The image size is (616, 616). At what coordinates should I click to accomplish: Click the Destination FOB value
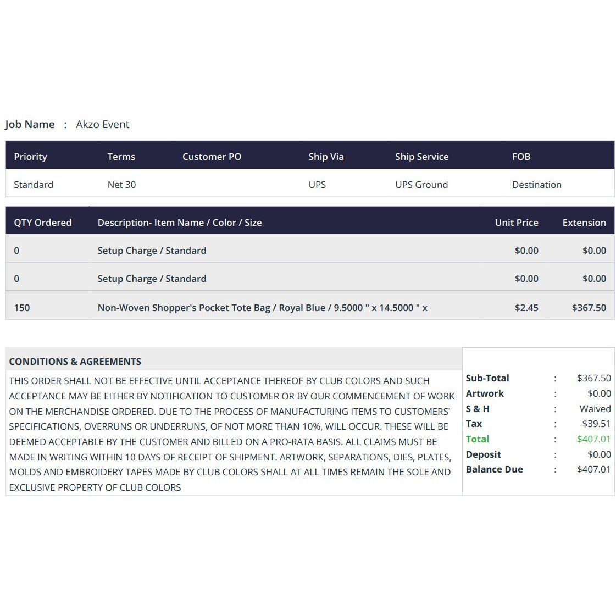(537, 185)
